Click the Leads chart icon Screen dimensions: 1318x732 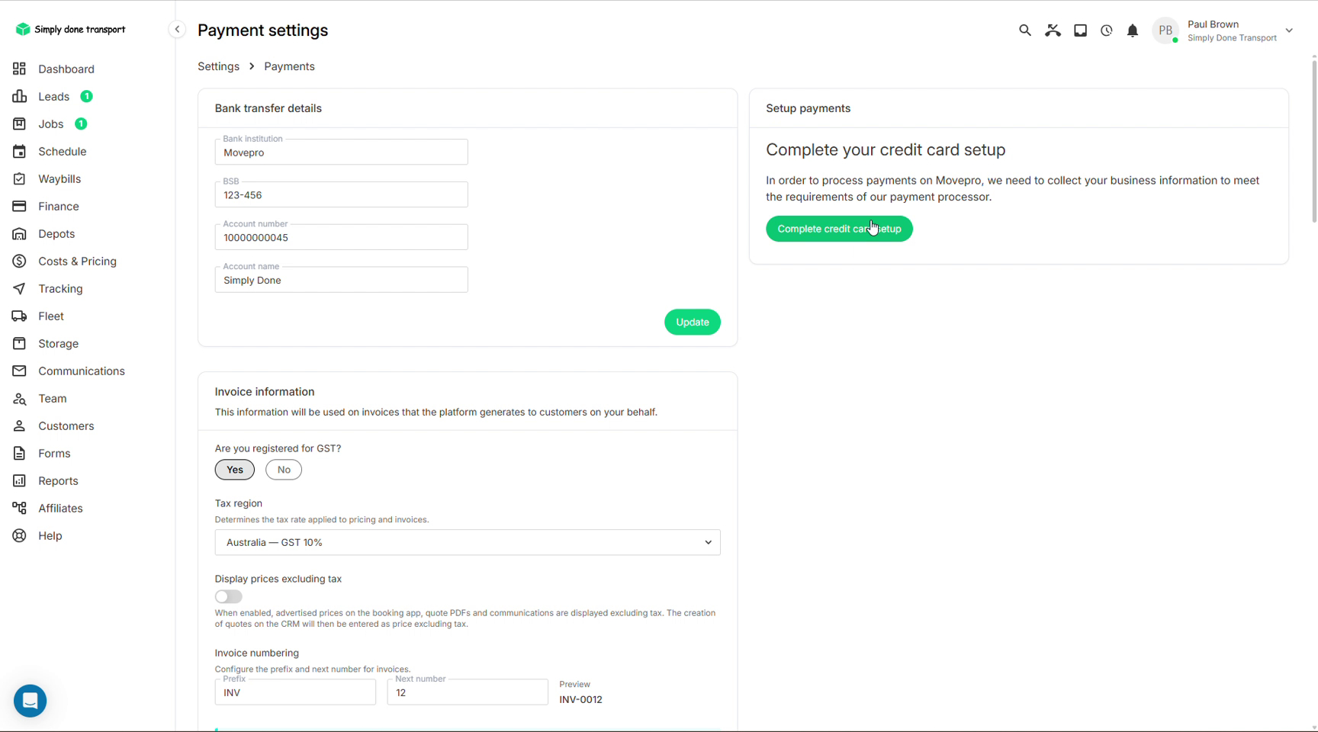[19, 96]
